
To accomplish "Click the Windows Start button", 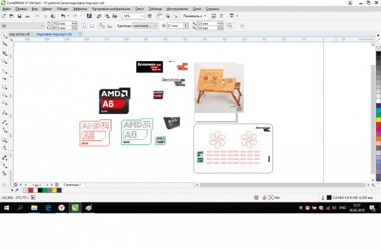I will pos(7,208).
